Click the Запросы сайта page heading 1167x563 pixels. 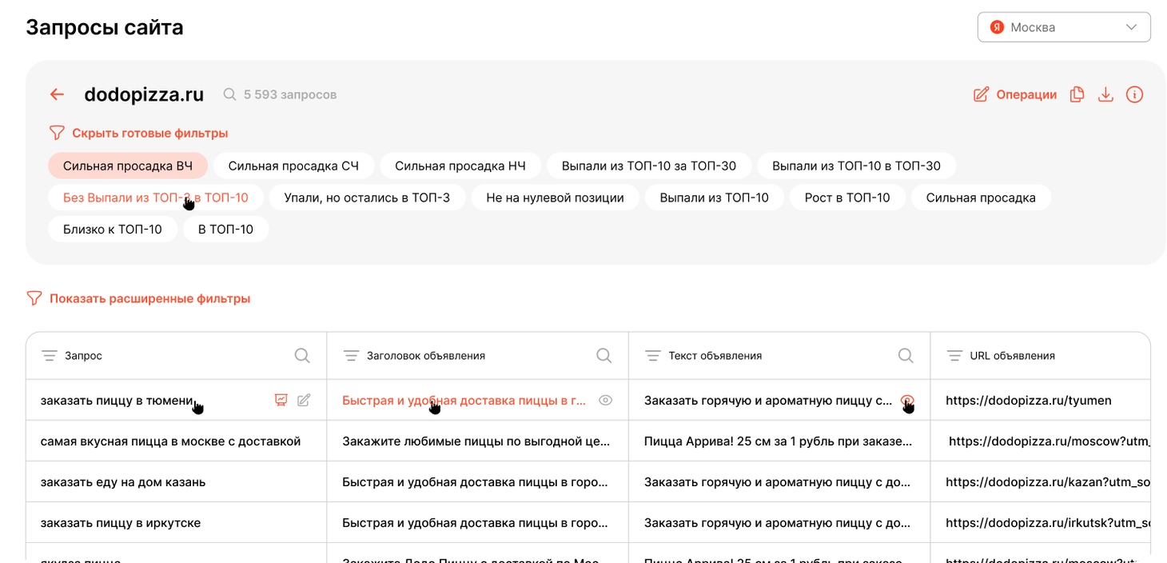pos(105,27)
